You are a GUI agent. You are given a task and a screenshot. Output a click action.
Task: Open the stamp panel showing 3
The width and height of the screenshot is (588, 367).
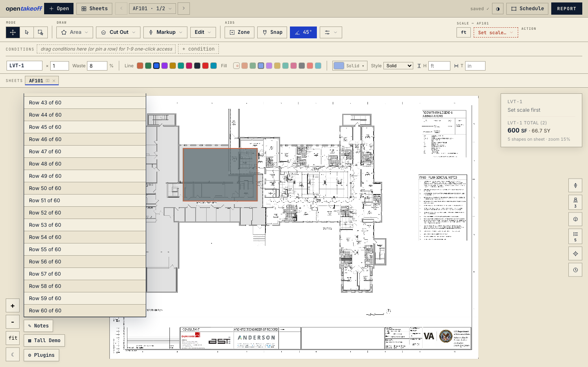(x=575, y=202)
